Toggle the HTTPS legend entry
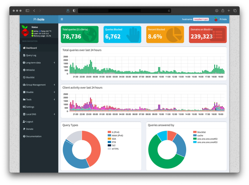The image size is (249, 185). (x=113, y=149)
